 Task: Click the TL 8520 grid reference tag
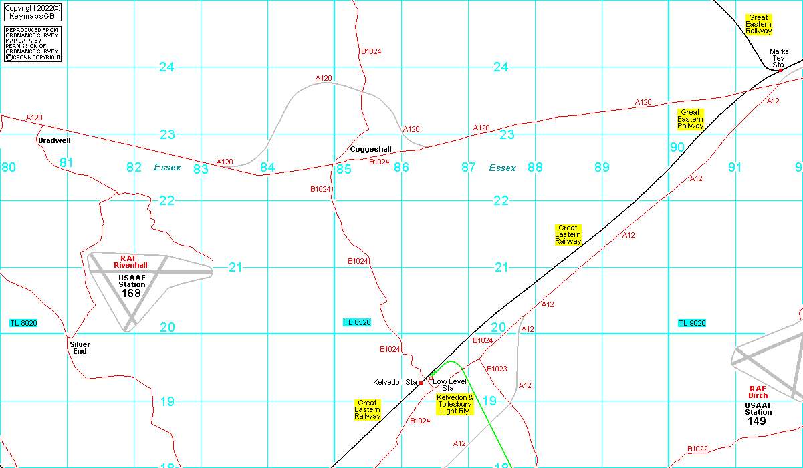click(x=357, y=323)
